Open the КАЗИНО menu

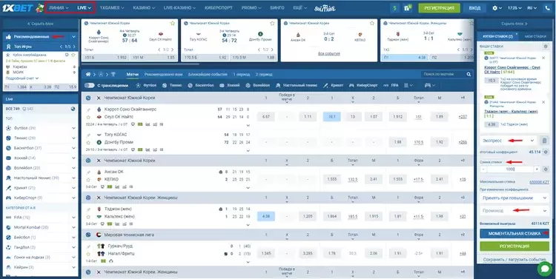144,8
